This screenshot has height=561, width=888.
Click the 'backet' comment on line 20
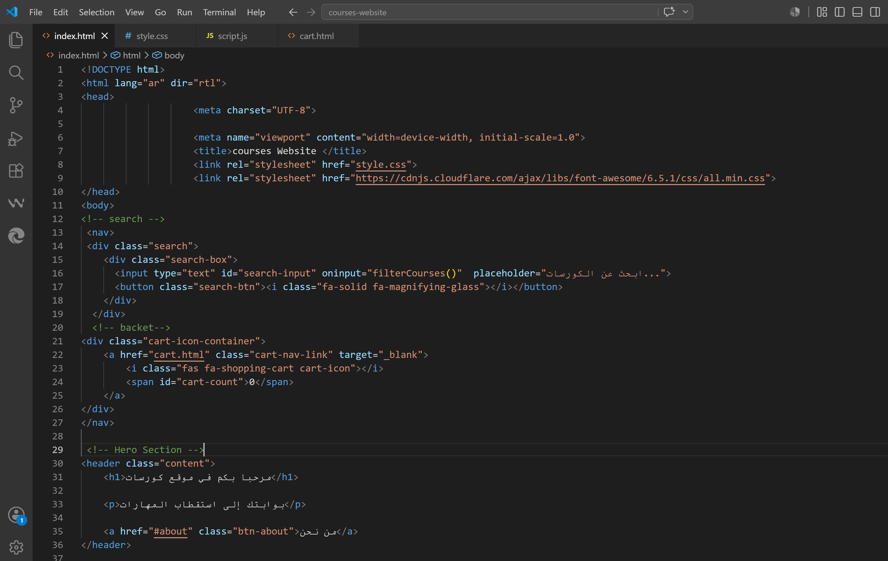(x=131, y=327)
